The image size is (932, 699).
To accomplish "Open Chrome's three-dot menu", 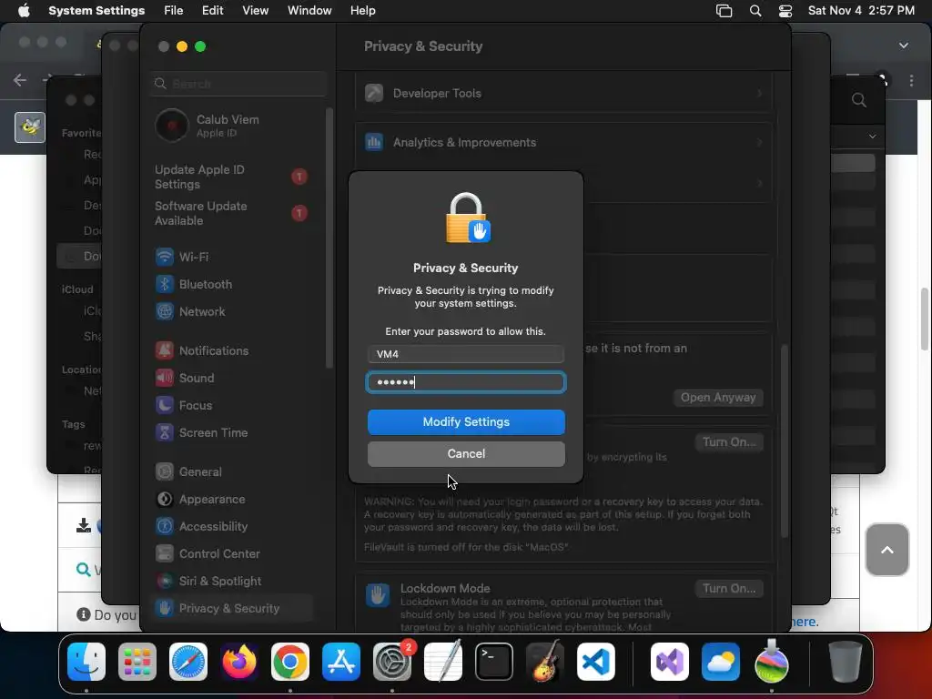I will click(x=911, y=80).
